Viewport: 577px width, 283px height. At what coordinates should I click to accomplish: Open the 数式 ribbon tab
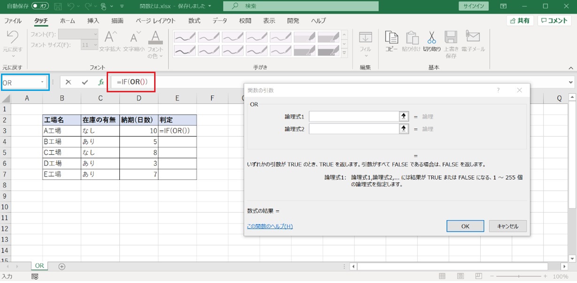194,21
